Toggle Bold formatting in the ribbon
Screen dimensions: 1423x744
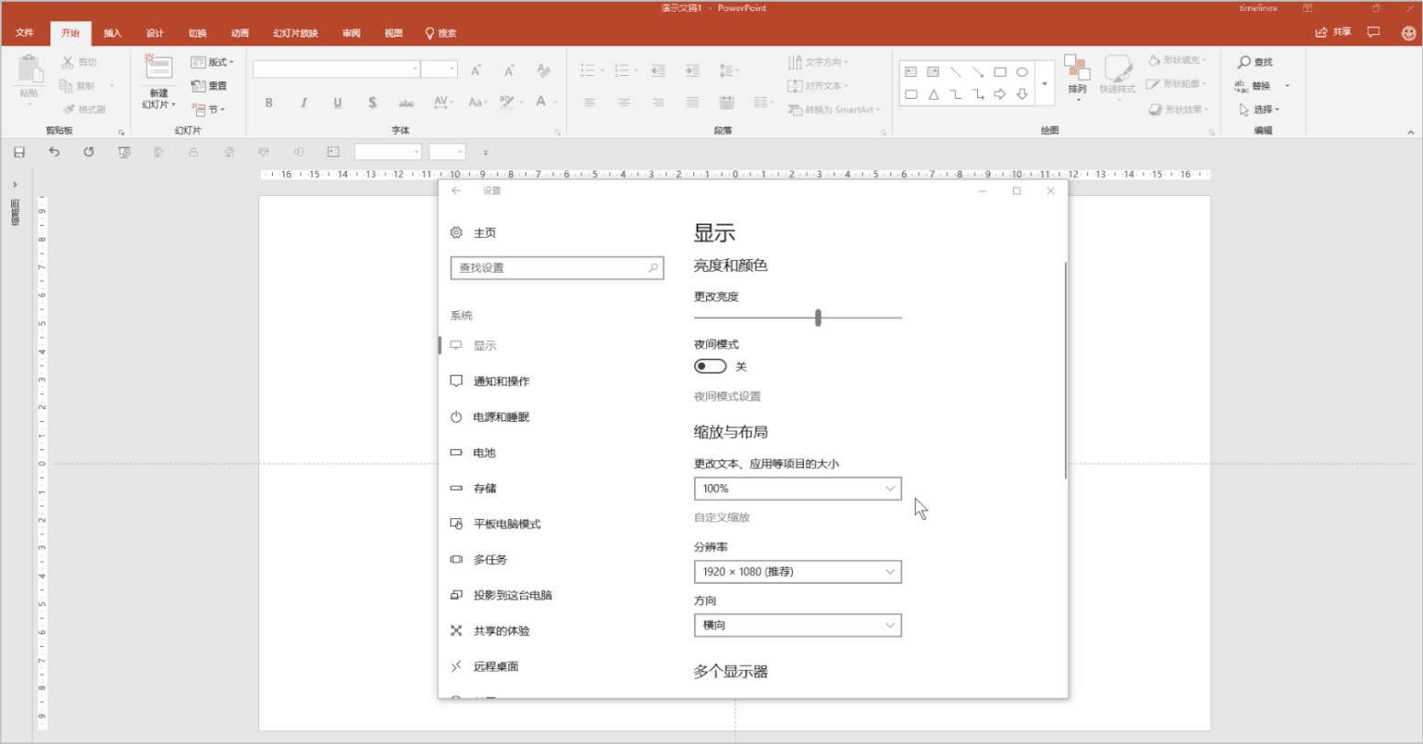[x=269, y=102]
